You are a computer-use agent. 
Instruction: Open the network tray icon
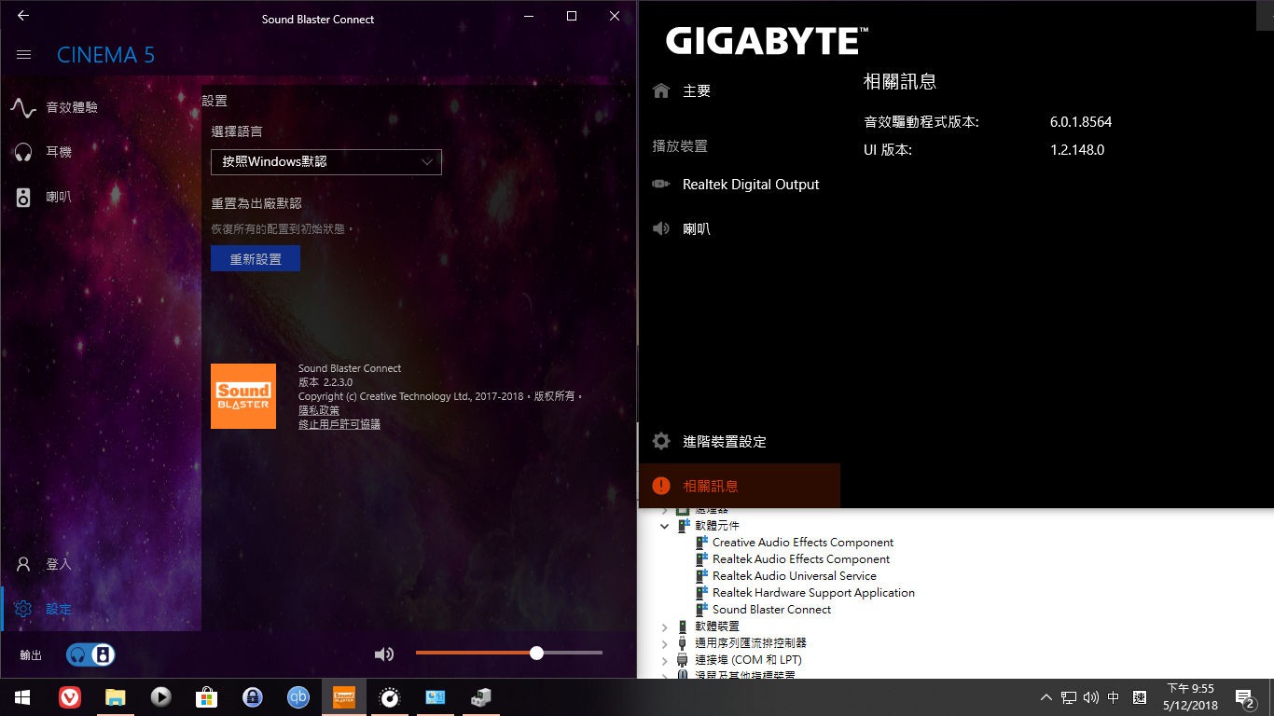pyautogui.click(x=1069, y=697)
